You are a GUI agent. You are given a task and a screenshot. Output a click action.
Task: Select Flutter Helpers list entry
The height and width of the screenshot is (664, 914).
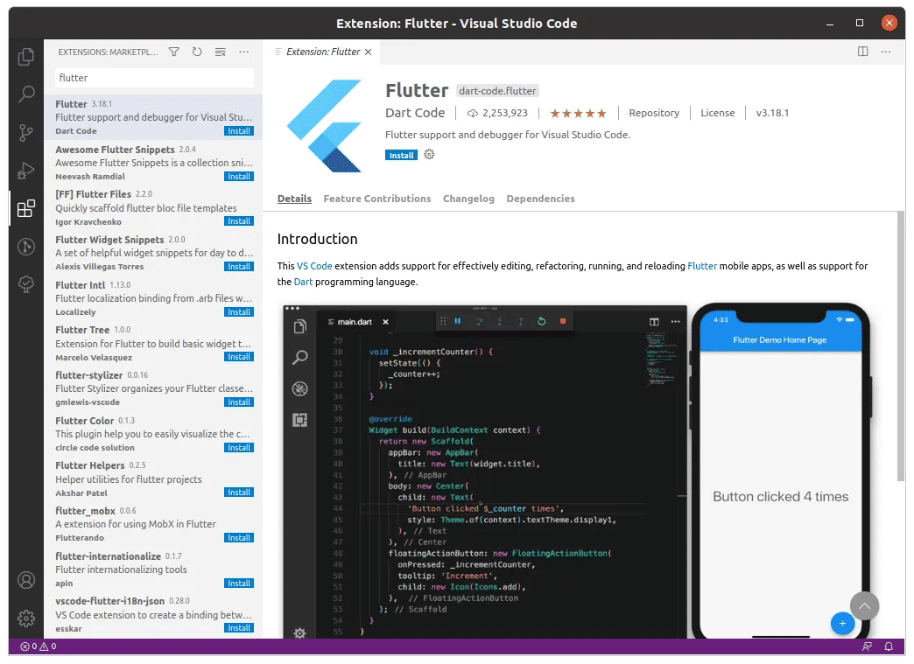point(153,479)
